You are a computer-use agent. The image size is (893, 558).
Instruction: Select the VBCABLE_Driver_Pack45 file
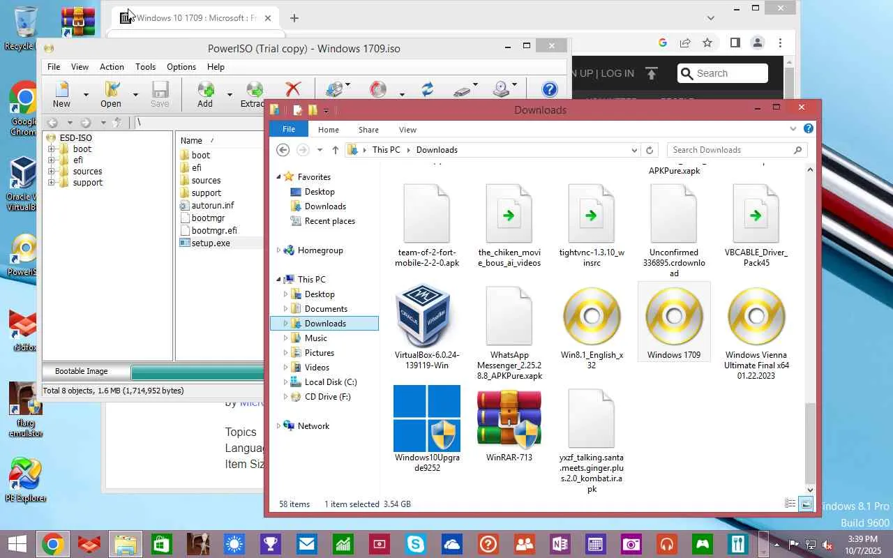(x=756, y=225)
